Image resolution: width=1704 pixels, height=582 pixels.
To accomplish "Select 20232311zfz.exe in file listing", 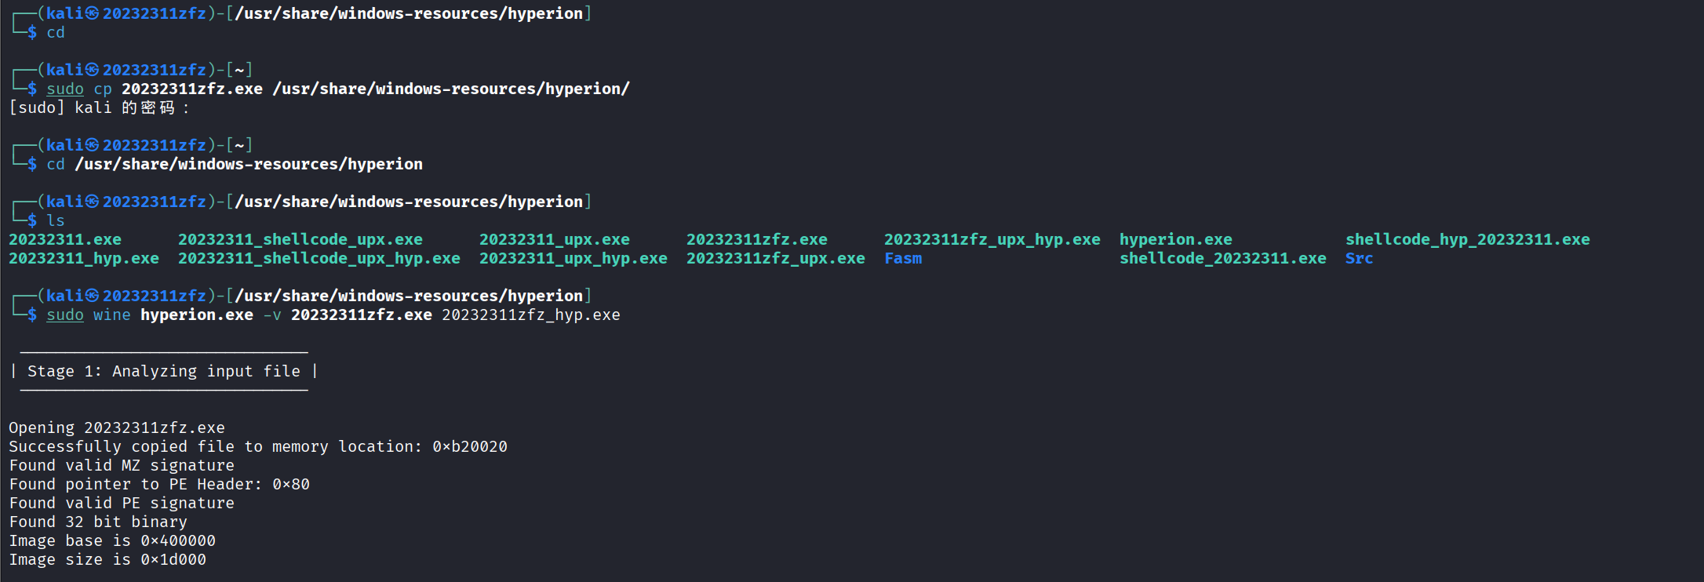I will click(757, 239).
